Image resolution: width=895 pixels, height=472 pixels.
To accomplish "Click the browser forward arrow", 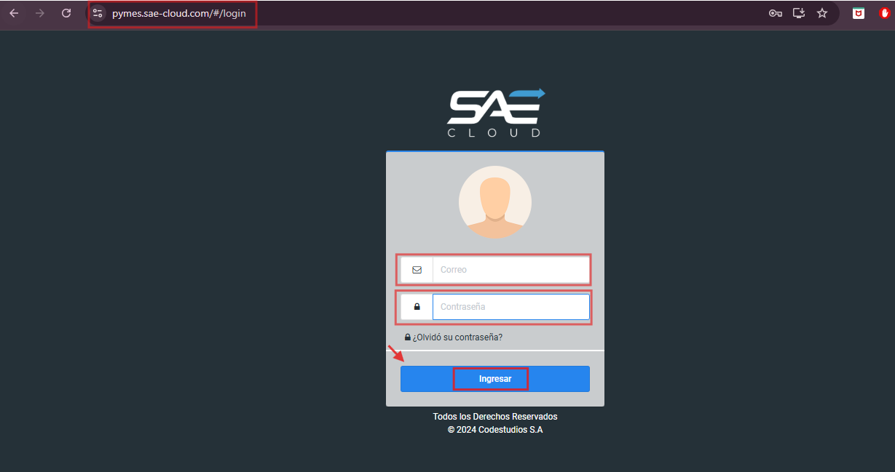I will [40, 13].
